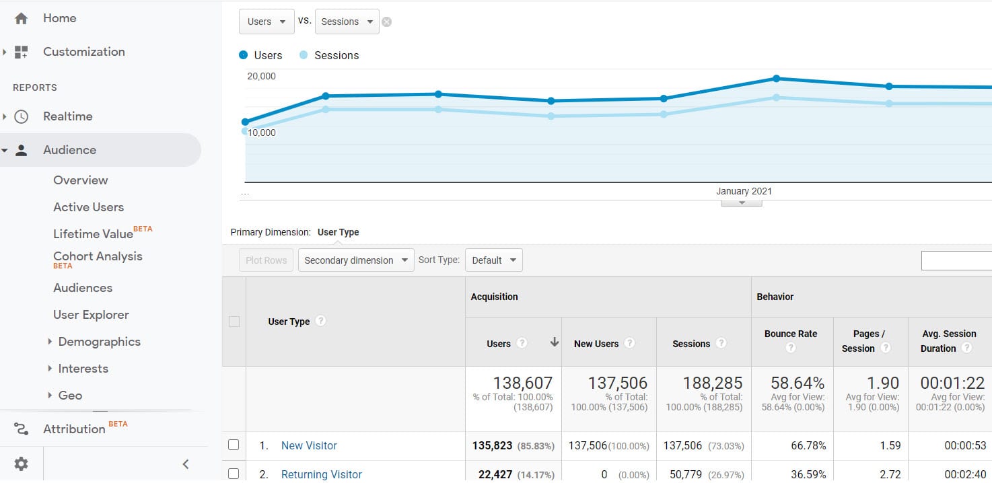Click the Home icon in the sidebar
992x483 pixels.
[20, 18]
